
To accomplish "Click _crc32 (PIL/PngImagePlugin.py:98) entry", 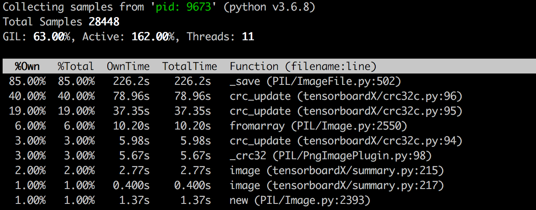I will (x=331, y=156).
